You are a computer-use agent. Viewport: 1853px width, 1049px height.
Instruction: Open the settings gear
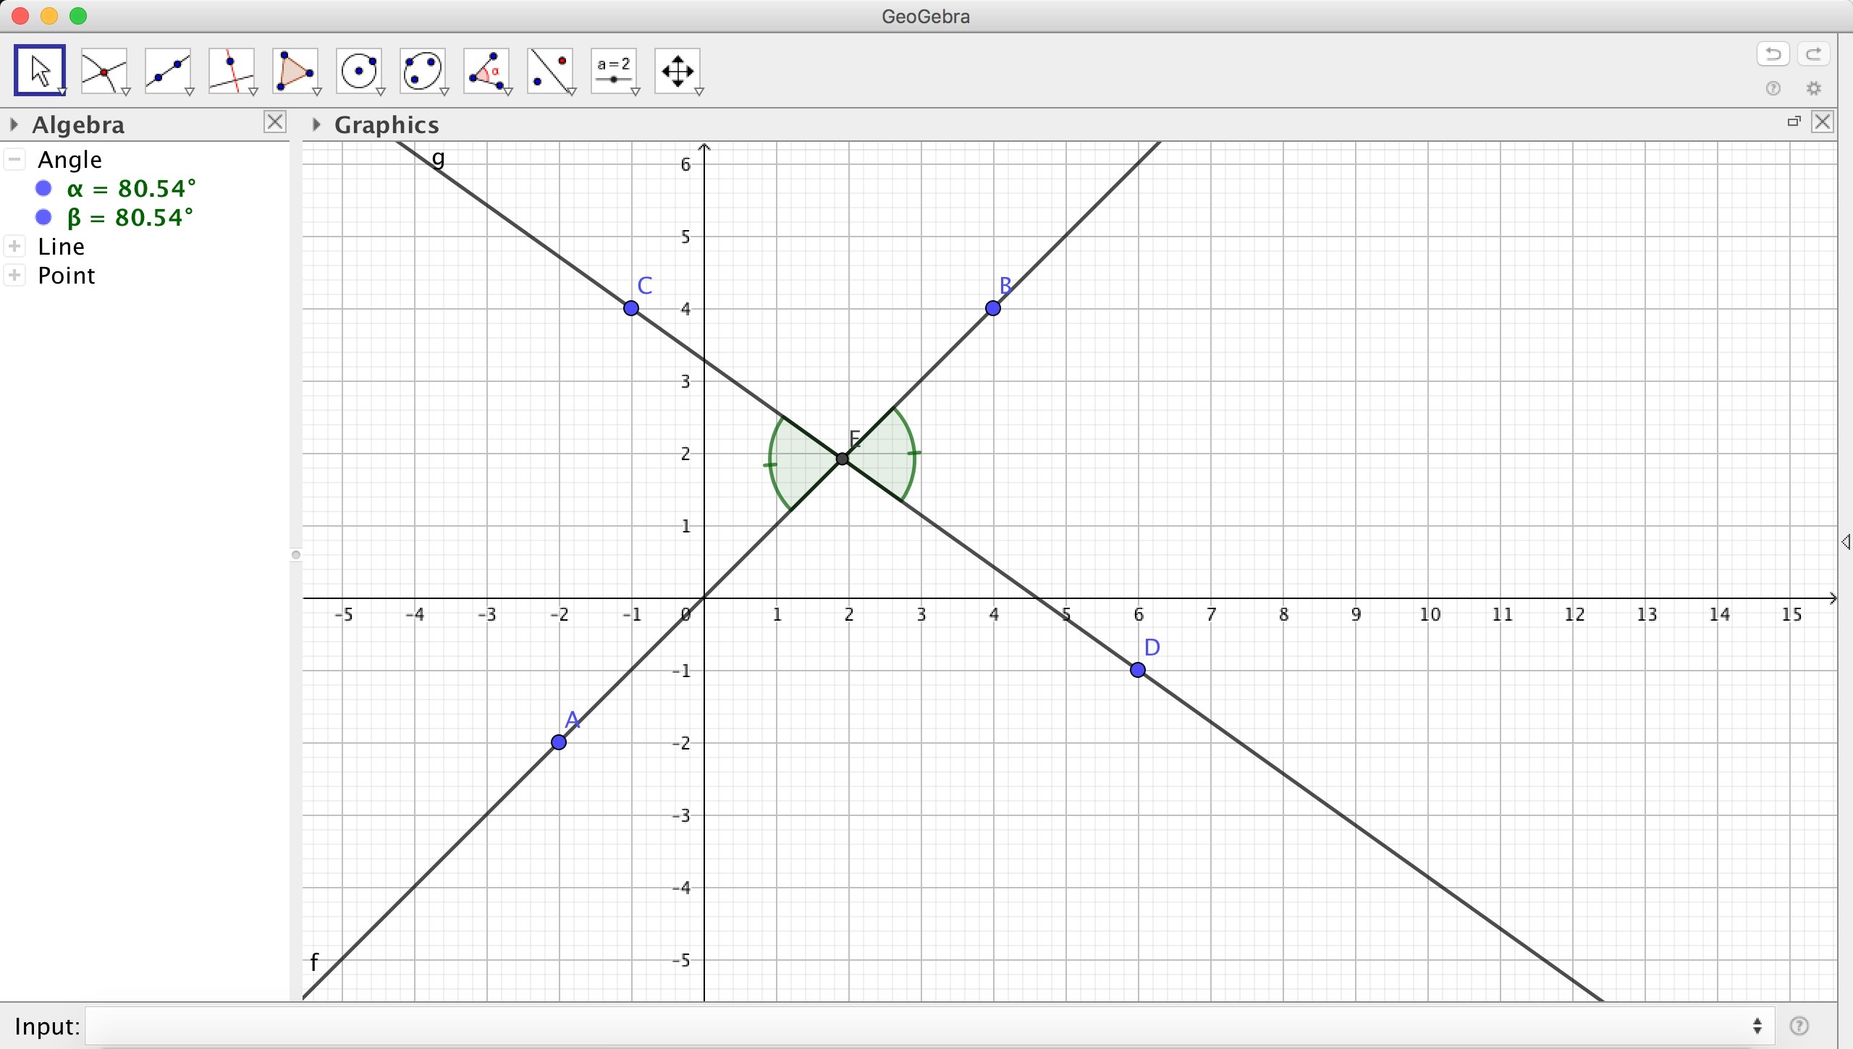coord(1814,88)
